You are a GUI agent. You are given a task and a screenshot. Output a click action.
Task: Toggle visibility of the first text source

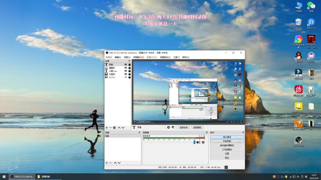pyautogui.click(x=126, y=64)
